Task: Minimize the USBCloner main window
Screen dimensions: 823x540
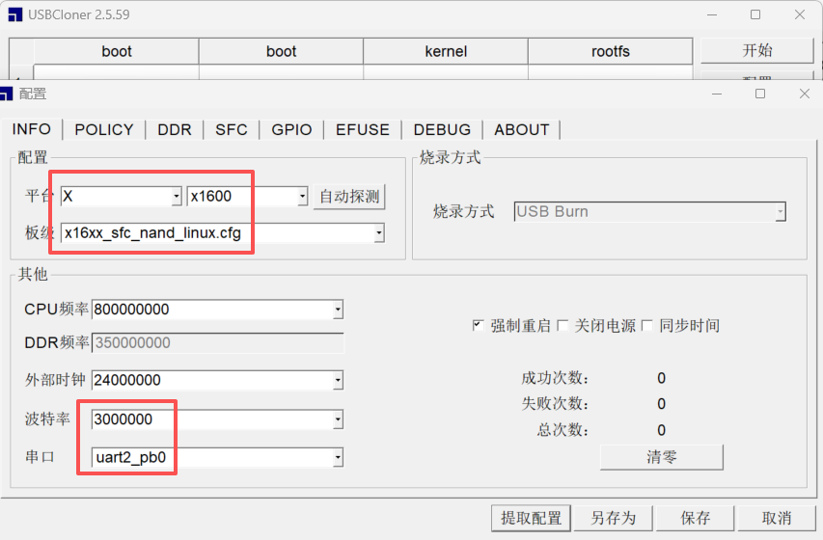Action: pyautogui.click(x=712, y=14)
